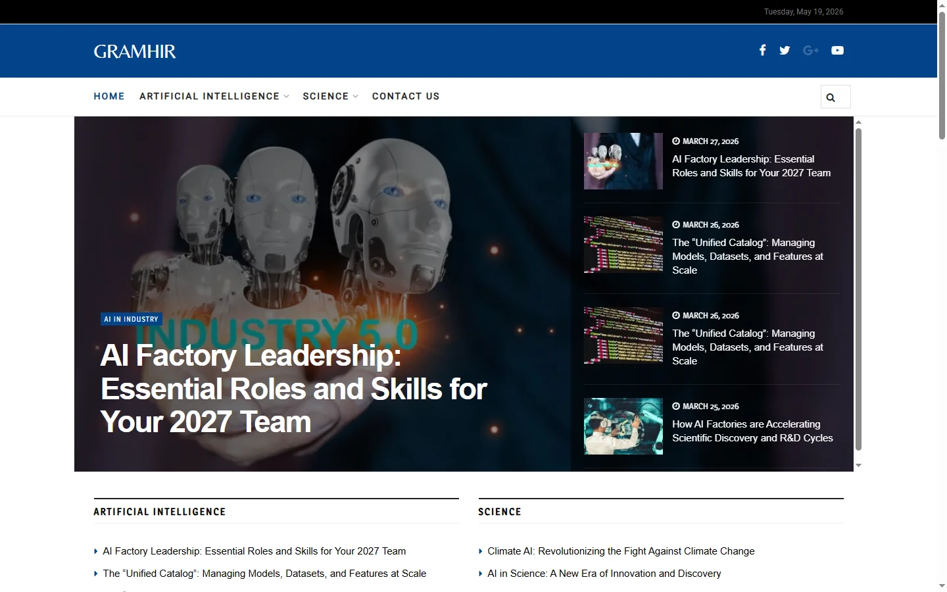This screenshot has height=592, width=947.
Task: Click the featured slider's vertical scrollbar thumb
Action: pos(858,289)
